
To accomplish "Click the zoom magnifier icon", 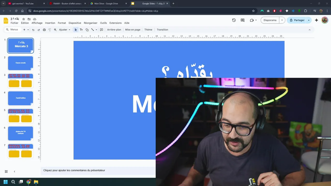I will (x=55, y=30).
